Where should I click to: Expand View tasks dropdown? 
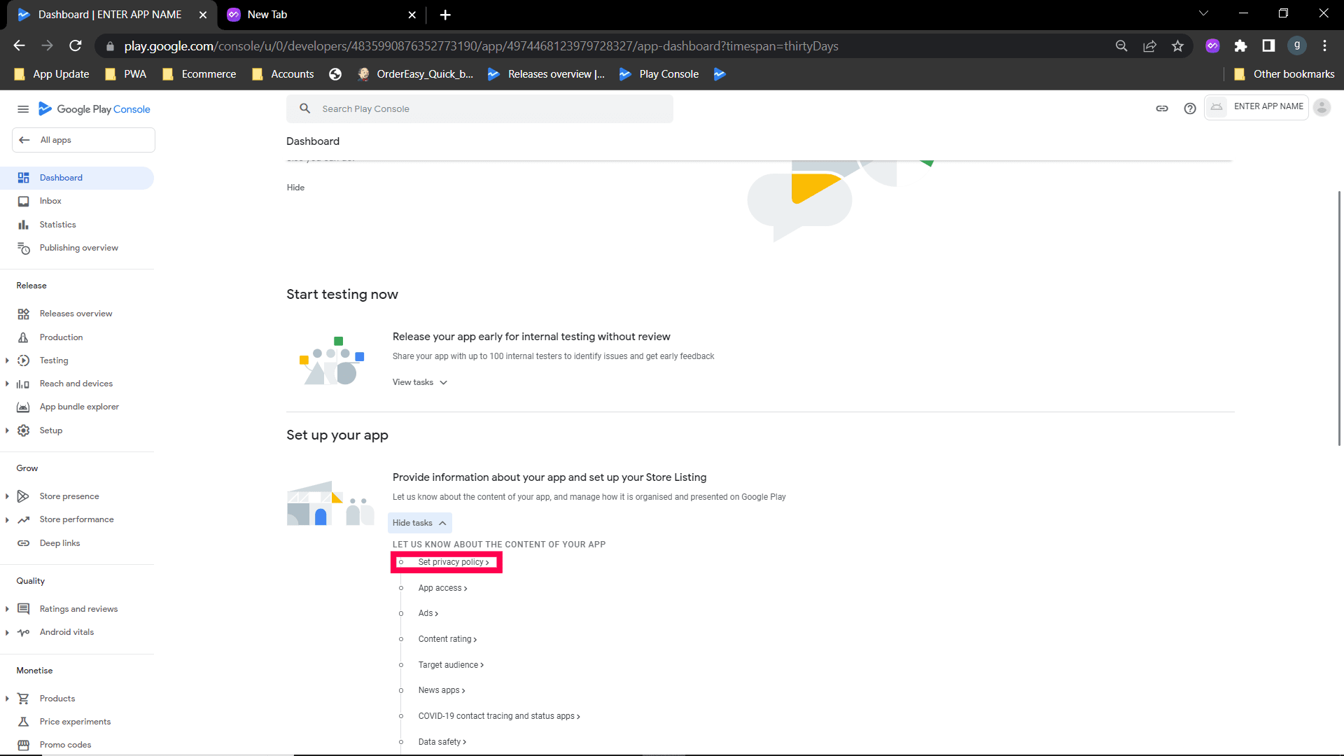[419, 382]
